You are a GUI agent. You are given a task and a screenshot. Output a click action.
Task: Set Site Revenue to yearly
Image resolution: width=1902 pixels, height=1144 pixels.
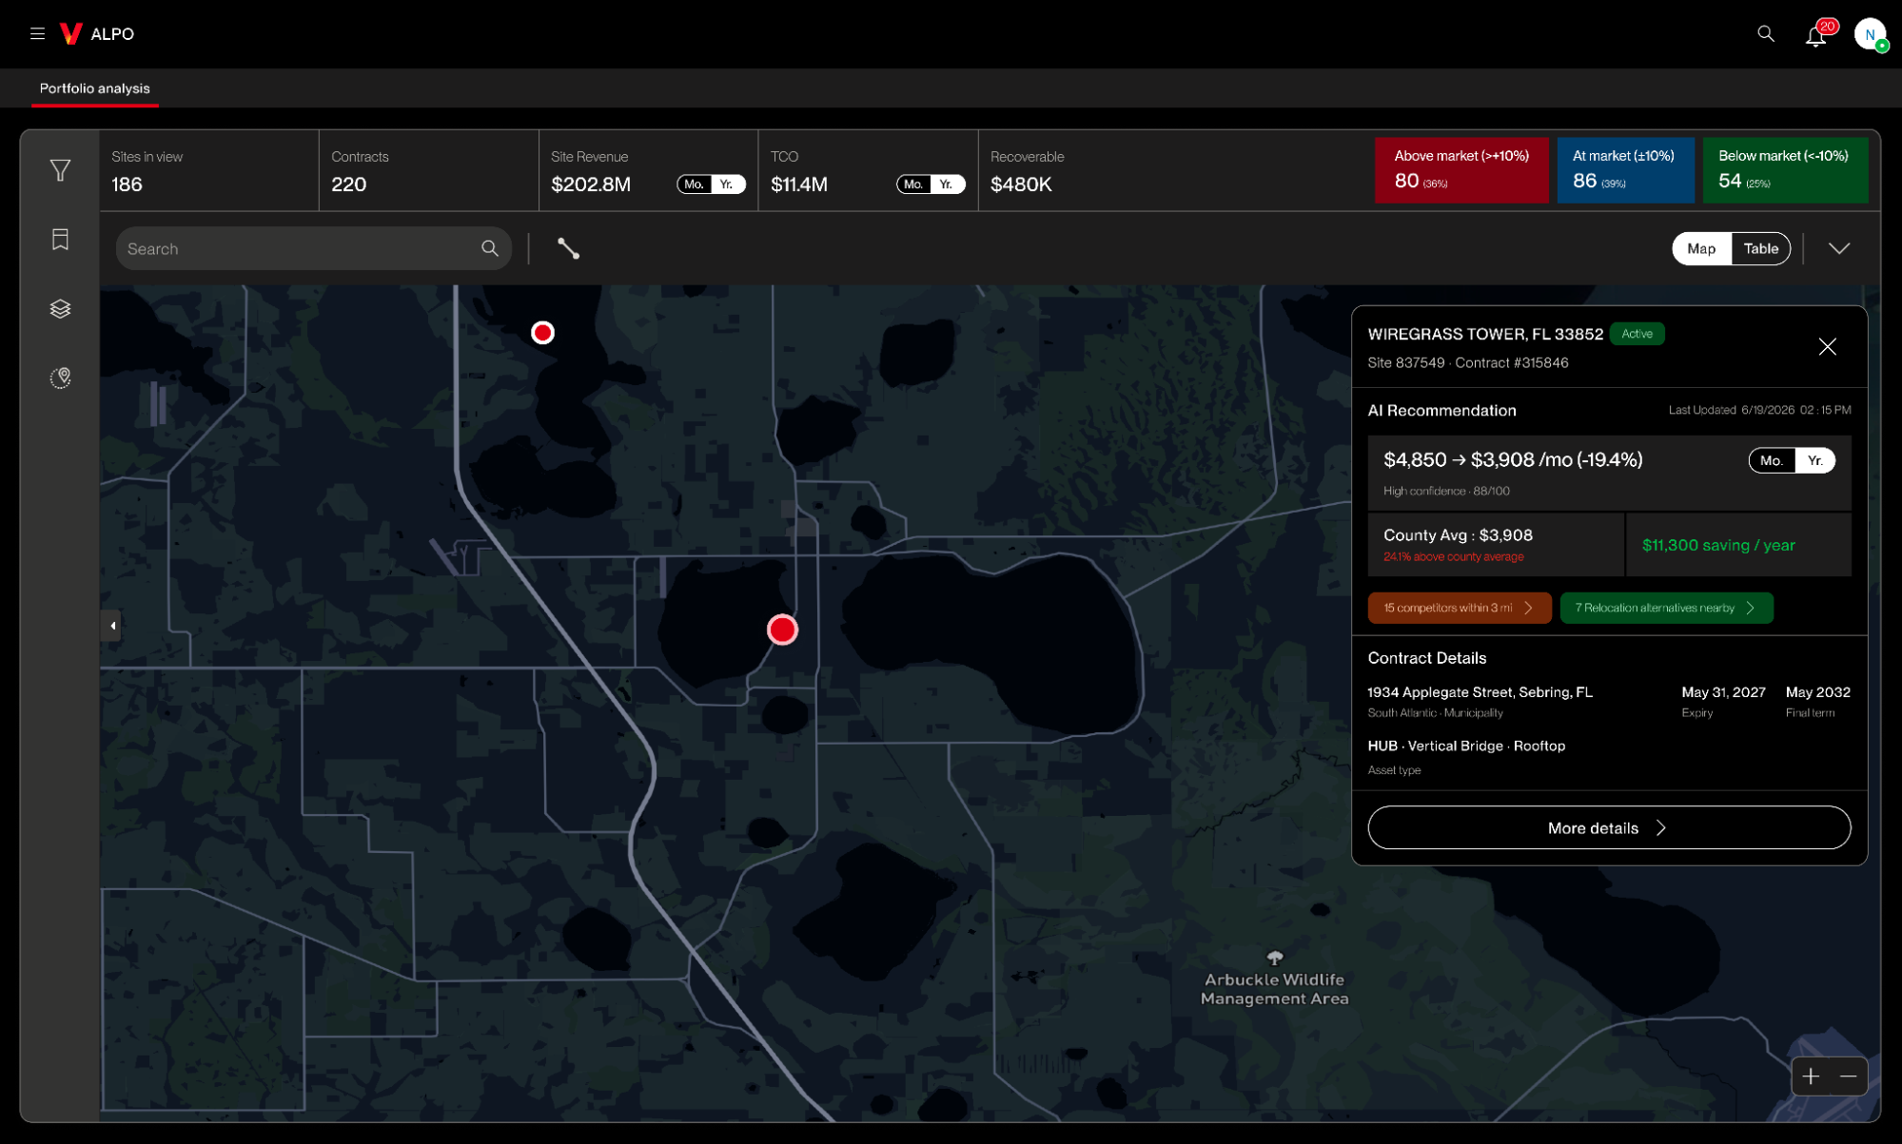pos(727,184)
